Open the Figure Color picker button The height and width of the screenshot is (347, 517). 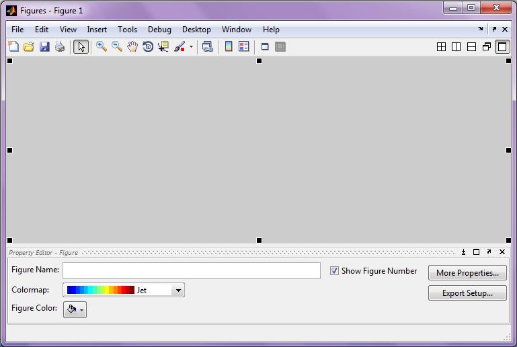click(x=75, y=309)
